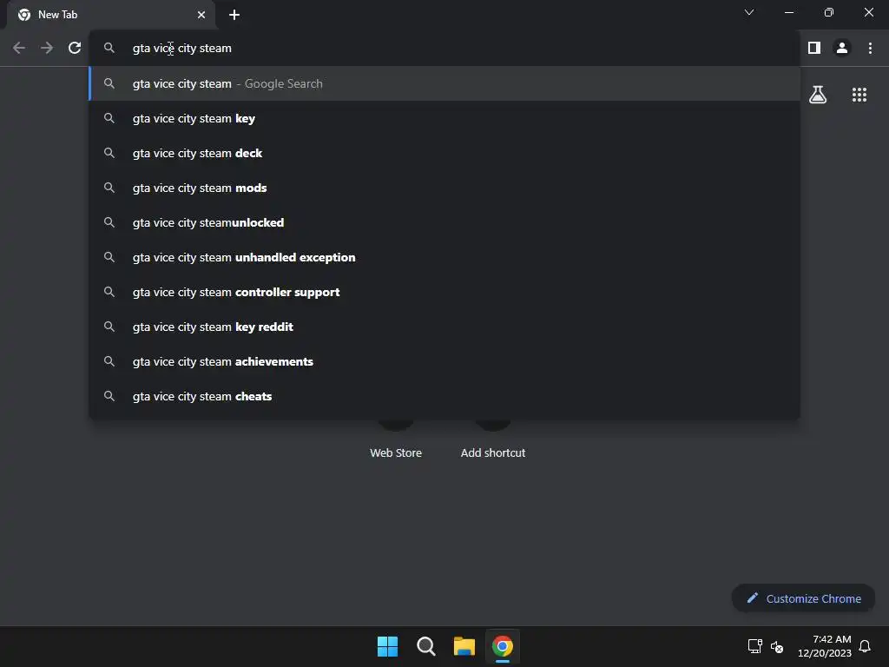Open the Chrome side panel icon
The image size is (889, 667).
coord(814,49)
